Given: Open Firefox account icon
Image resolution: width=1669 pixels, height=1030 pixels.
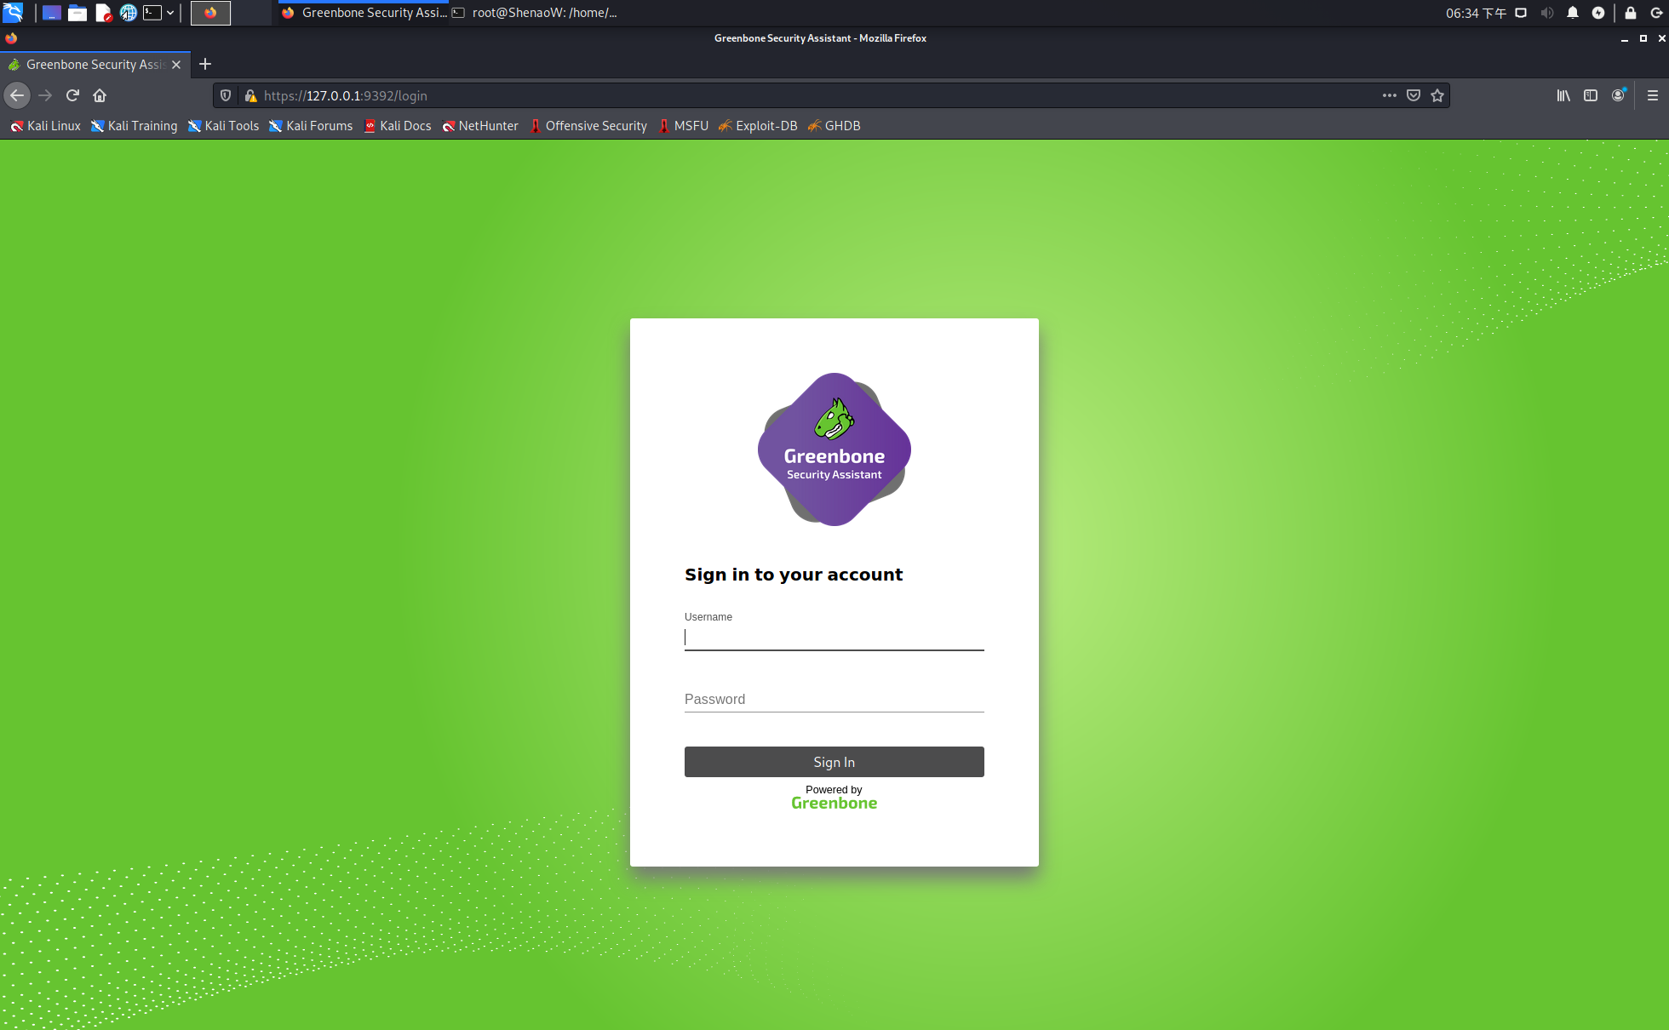Looking at the screenshot, I should (1618, 95).
